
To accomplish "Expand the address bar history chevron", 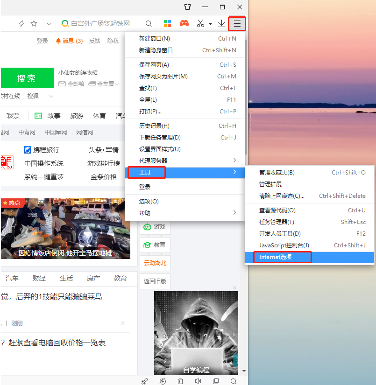I will 49,23.
